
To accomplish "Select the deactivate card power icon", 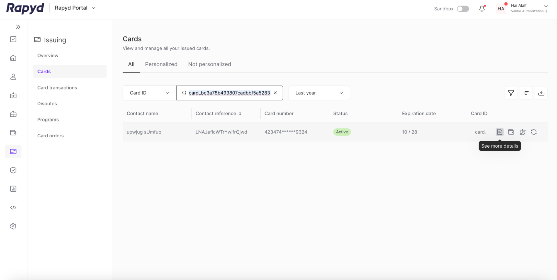I will pyautogui.click(x=522, y=132).
